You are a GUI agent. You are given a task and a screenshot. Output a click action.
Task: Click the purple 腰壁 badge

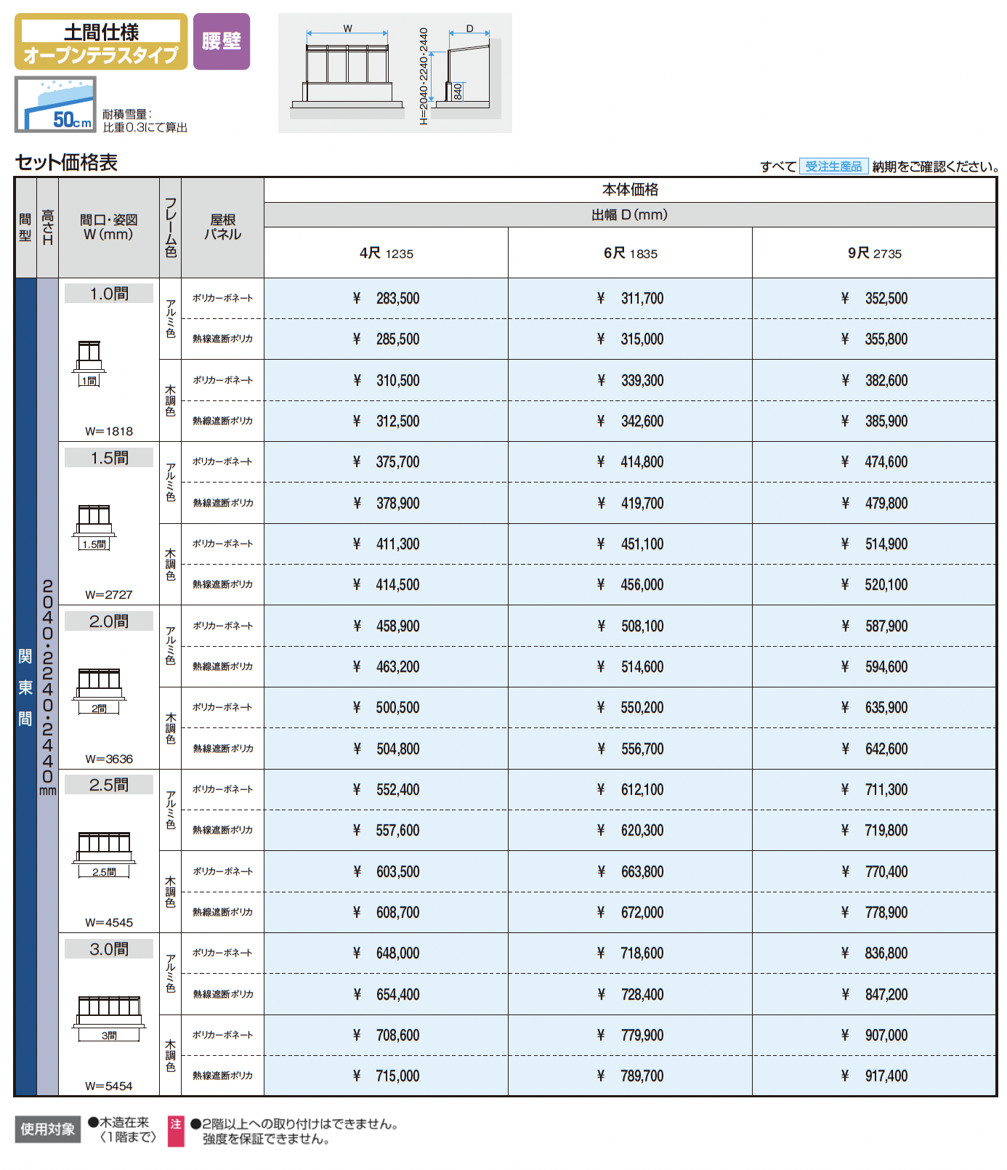pos(222,41)
